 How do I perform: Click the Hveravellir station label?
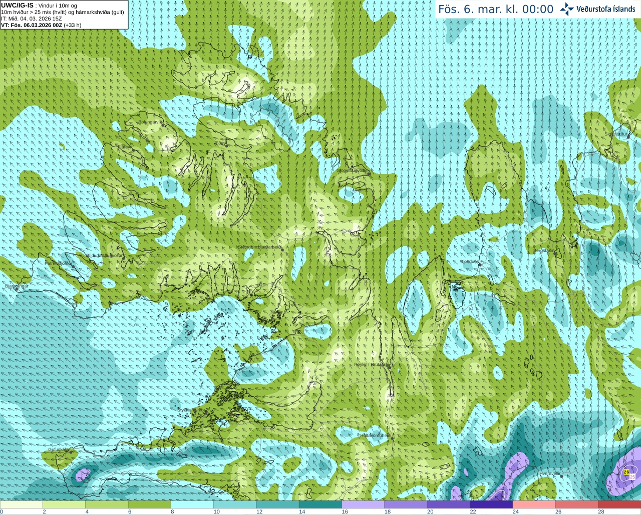[x=550, y=473]
